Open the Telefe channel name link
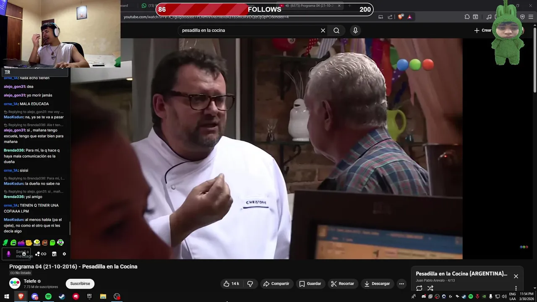Image resolution: width=537 pixels, height=302 pixels. click(x=30, y=281)
